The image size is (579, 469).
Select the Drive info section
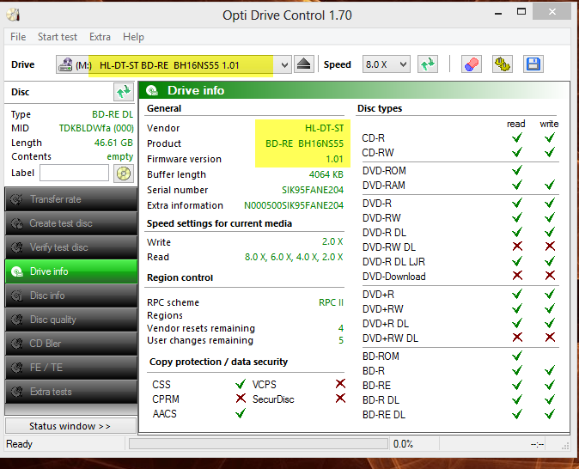71,271
